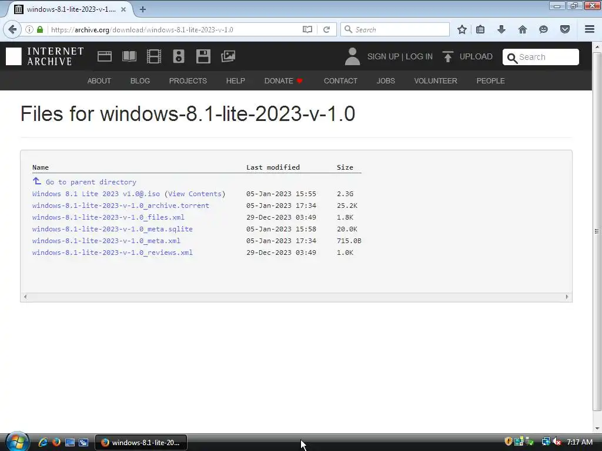Image resolution: width=602 pixels, height=451 pixels.
Task: Open the Web (Wayback) icon
Action: (x=105, y=56)
